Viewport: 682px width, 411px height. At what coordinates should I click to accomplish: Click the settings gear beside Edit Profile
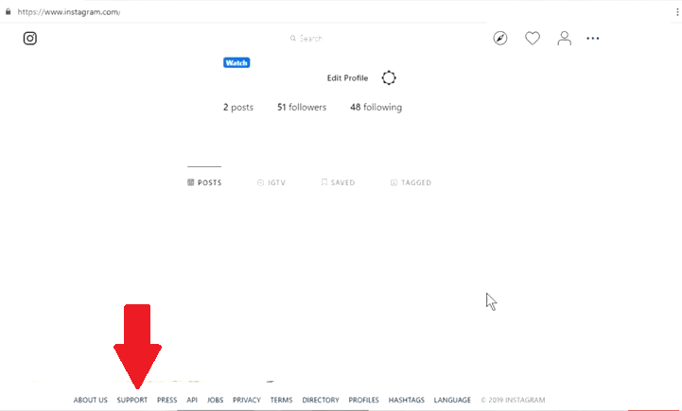coord(389,78)
